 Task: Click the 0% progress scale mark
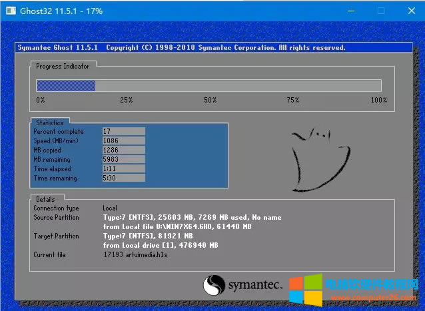[41, 100]
